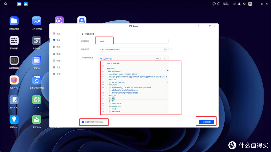
Task: Open the RAM monitor indicator
Action: 219,4
